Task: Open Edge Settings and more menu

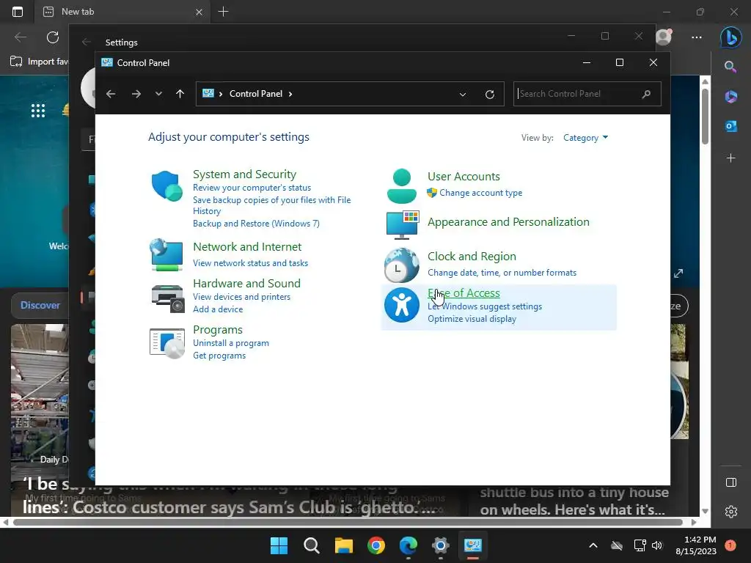Action: [x=697, y=37]
